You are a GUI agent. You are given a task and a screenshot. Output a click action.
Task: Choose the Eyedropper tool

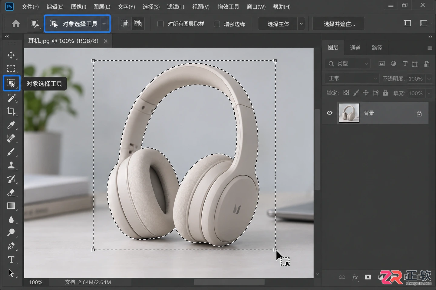[11, 125]
